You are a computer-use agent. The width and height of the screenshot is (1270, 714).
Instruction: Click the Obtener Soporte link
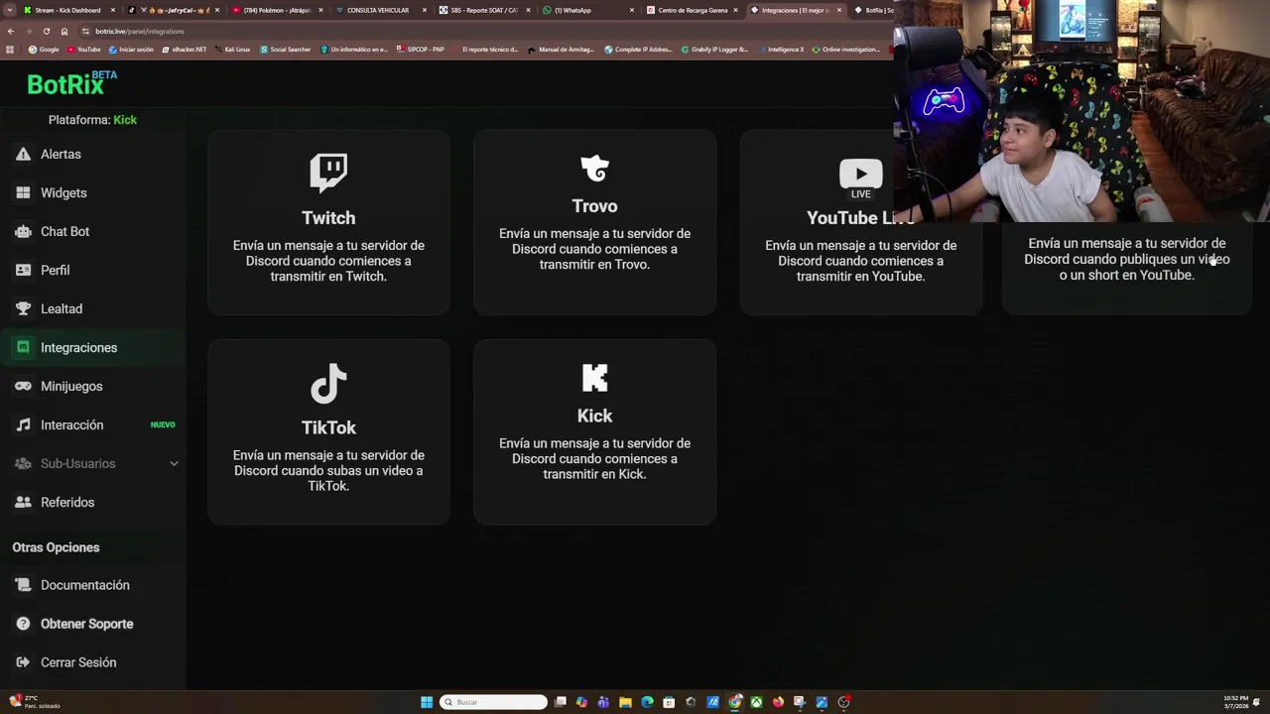(x=86, y=624)
